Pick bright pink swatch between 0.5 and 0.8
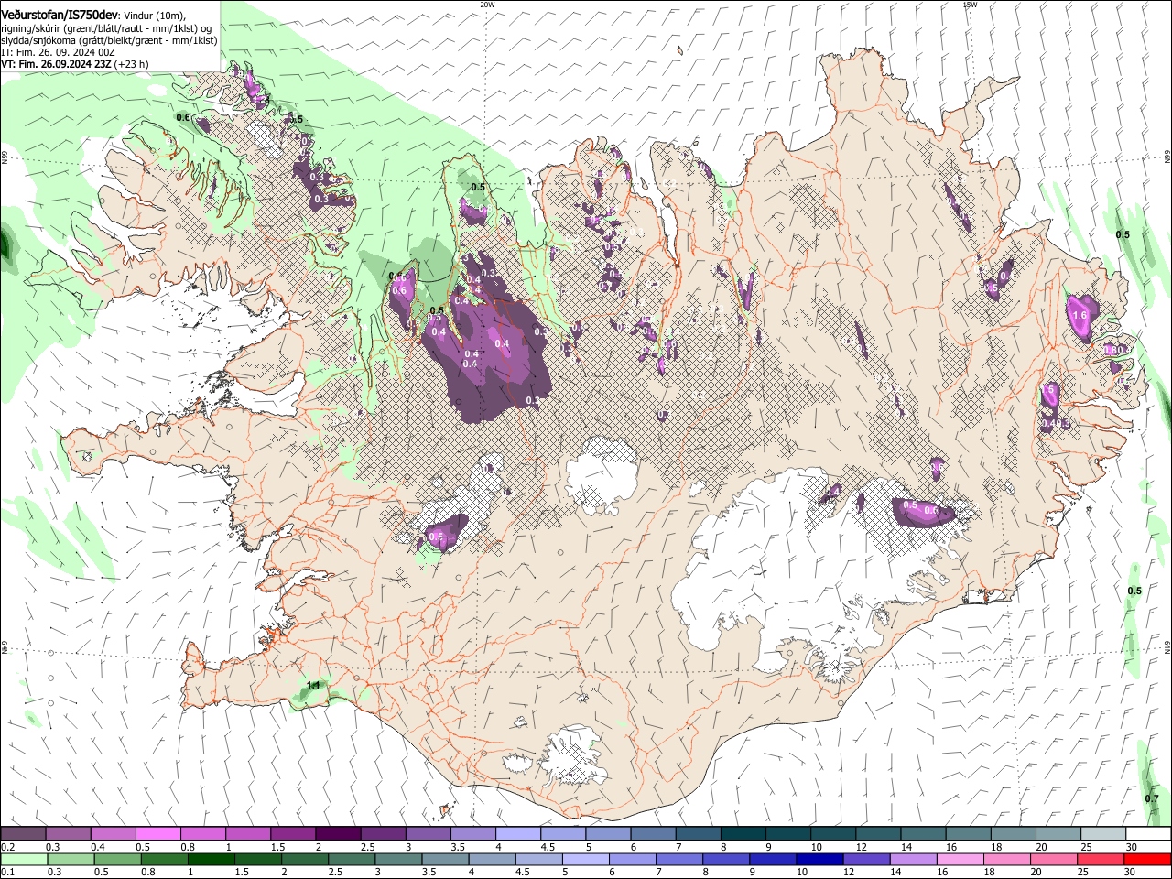This screenshot has height=879, width=1172. pos(157,834)
